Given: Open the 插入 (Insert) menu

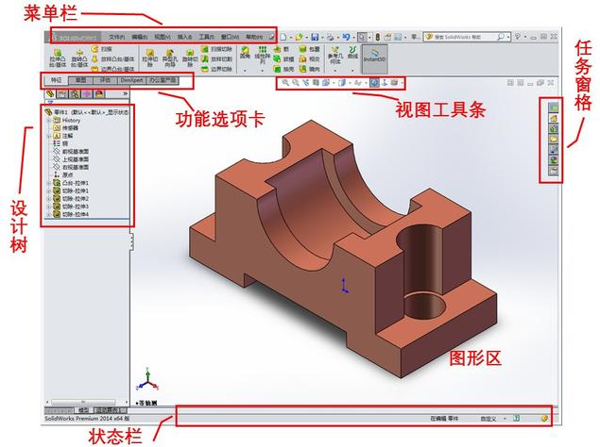Looking at the screenshot, I should click(184, 37).
